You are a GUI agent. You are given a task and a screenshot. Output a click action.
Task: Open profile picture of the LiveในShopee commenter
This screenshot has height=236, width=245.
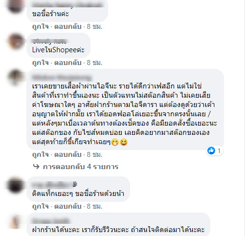tap(16, 42)
